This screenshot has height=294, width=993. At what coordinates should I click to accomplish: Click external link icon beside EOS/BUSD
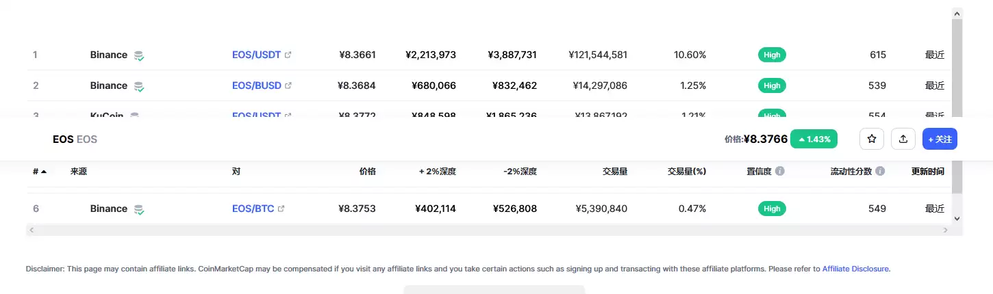click(288, 85)
